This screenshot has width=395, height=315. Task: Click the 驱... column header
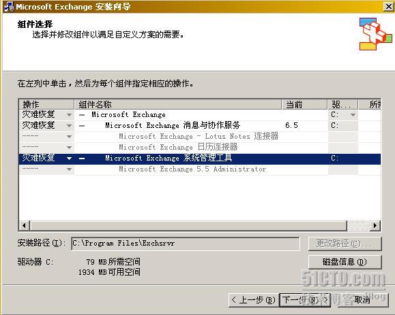[x=342, y=104]
